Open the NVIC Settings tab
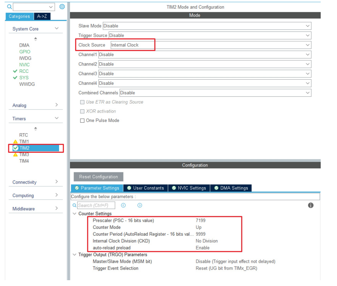 pyautogui.click(x=189, y=188)
